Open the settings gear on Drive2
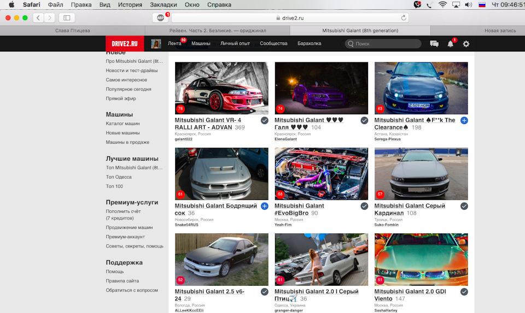The width and height of the screenshot is (525, 313). pyautogui.click(x=466, y=44)
